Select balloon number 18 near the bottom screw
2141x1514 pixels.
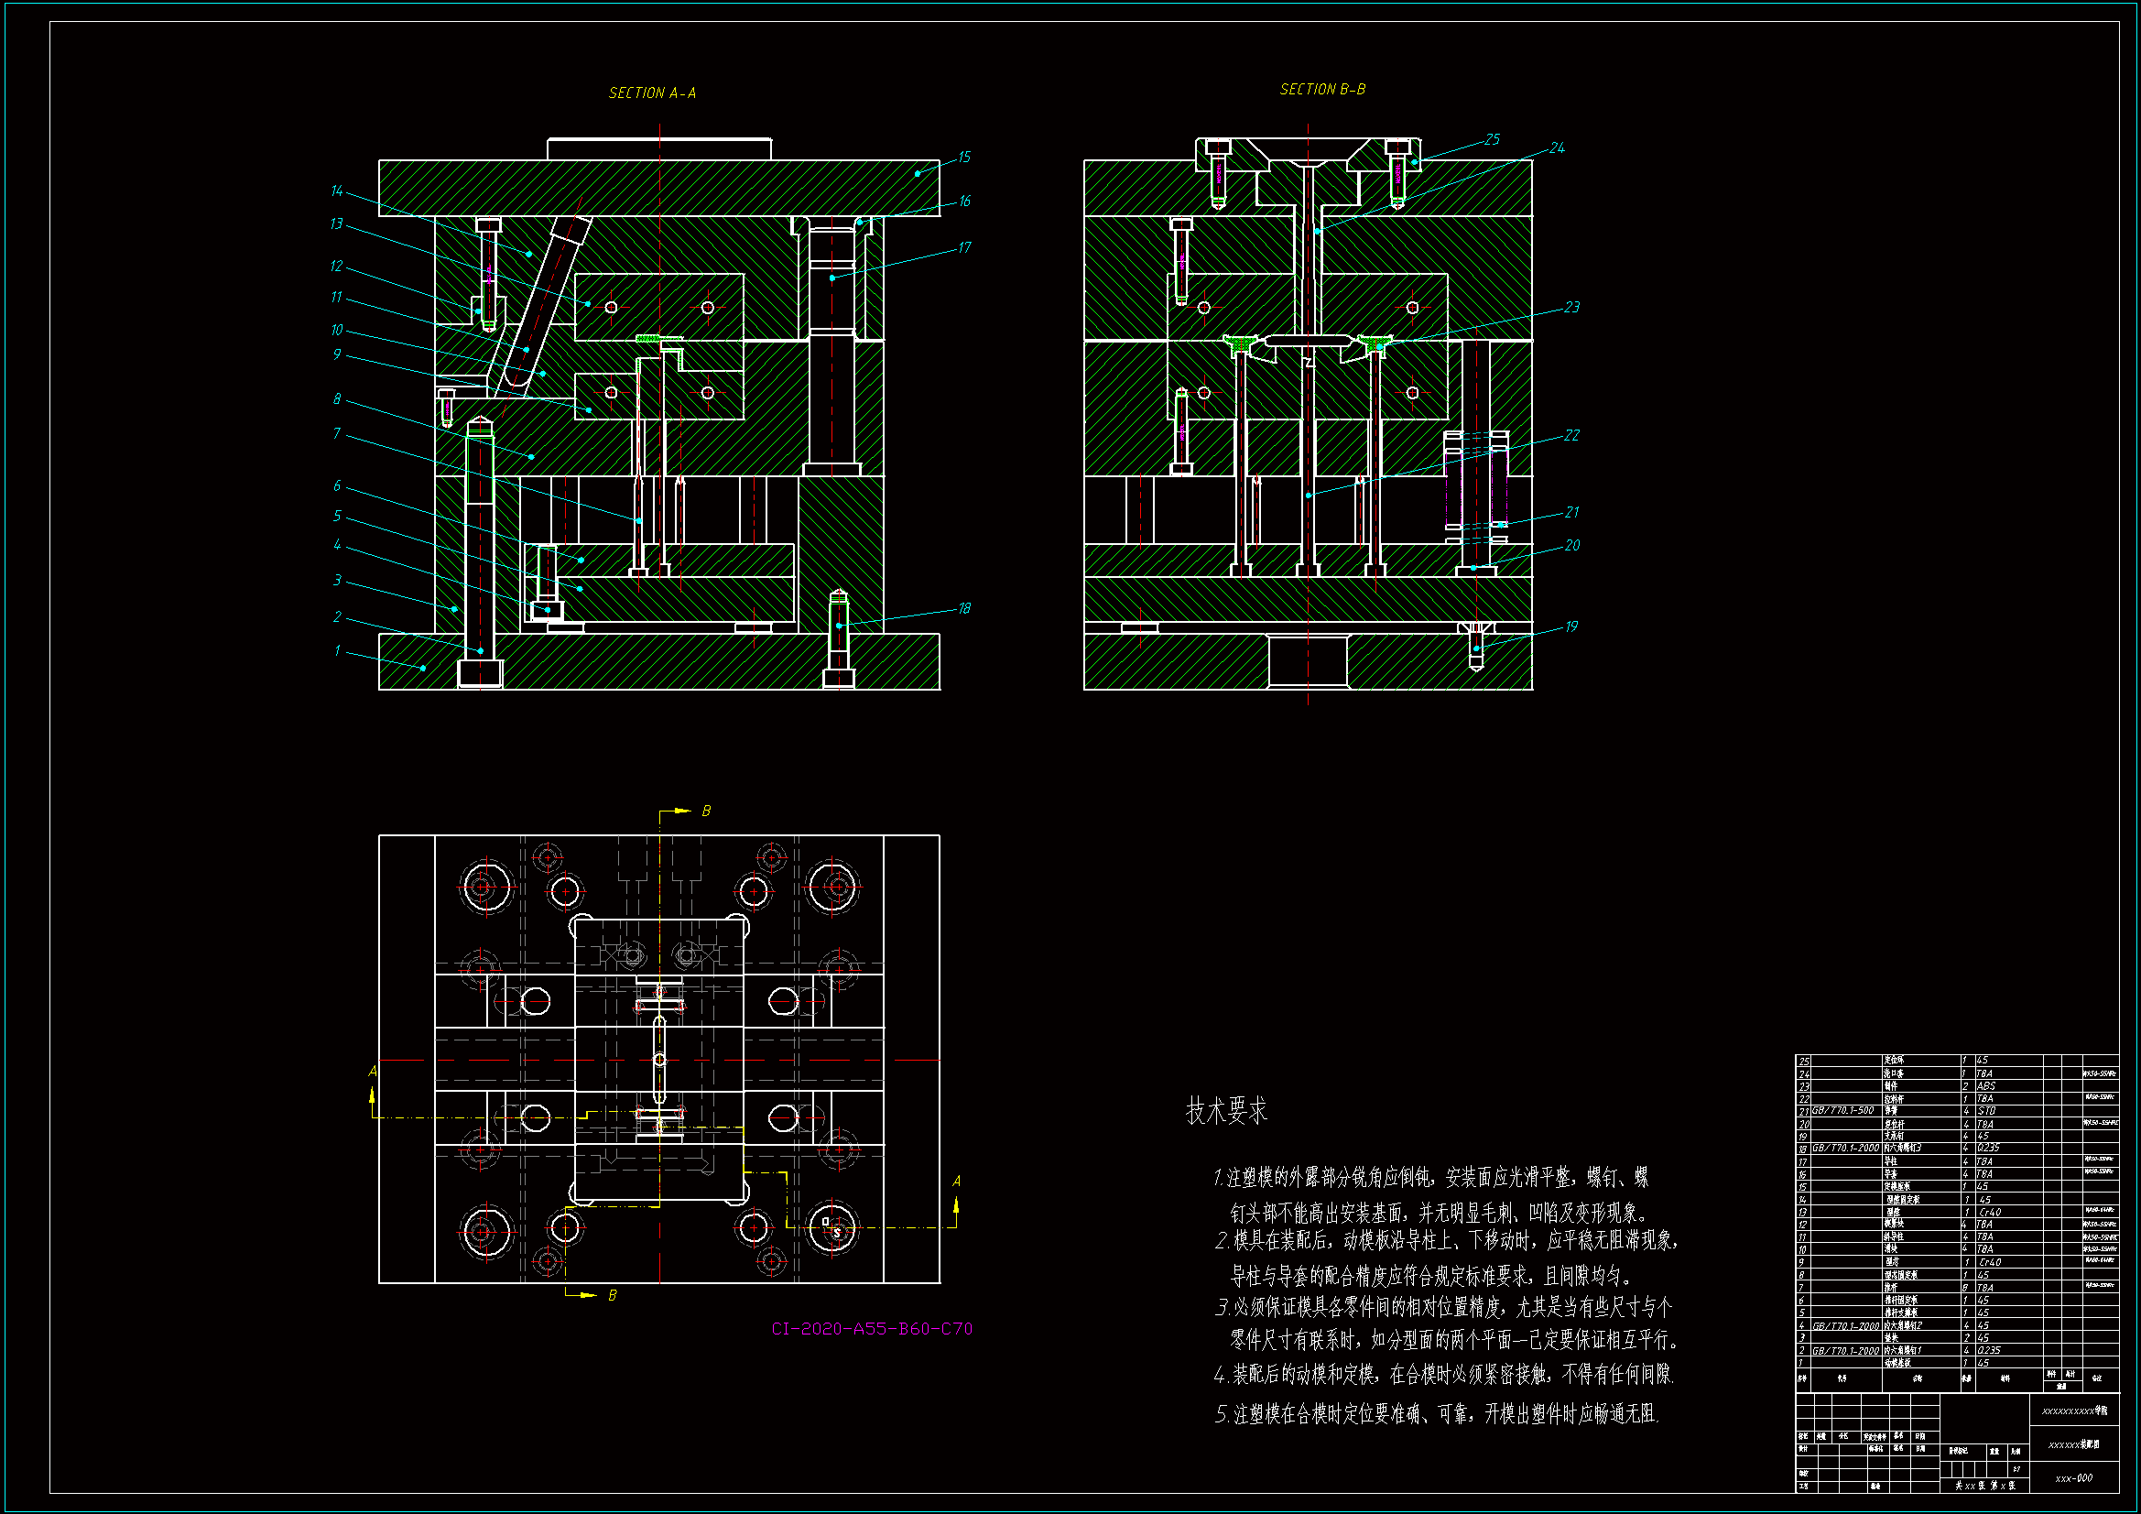click(x=963, y=608)
